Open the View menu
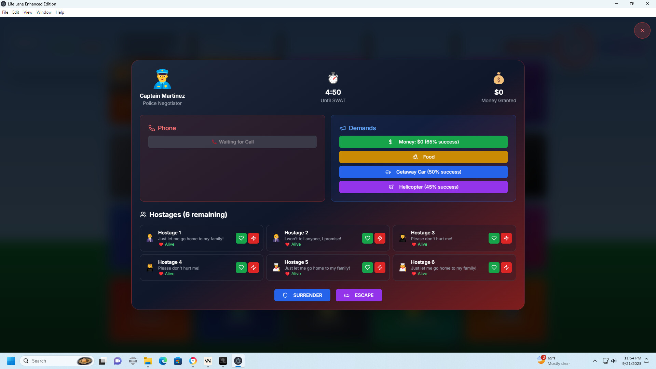Viewport: 656px width, 369px height. coord(27,12)
